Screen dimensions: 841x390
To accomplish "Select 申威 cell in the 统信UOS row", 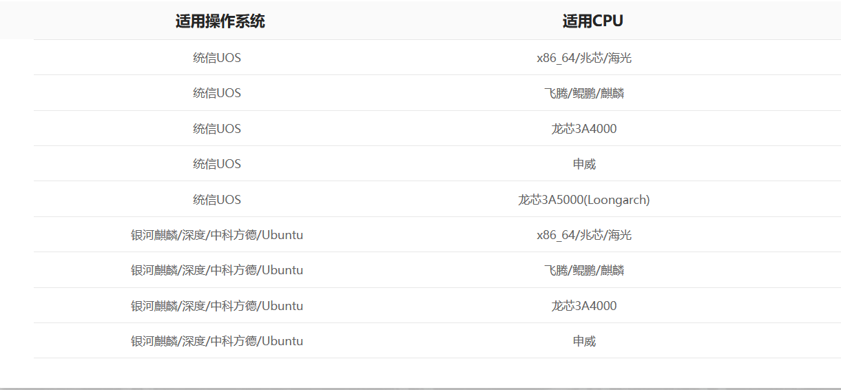I will tap(584, 164).
